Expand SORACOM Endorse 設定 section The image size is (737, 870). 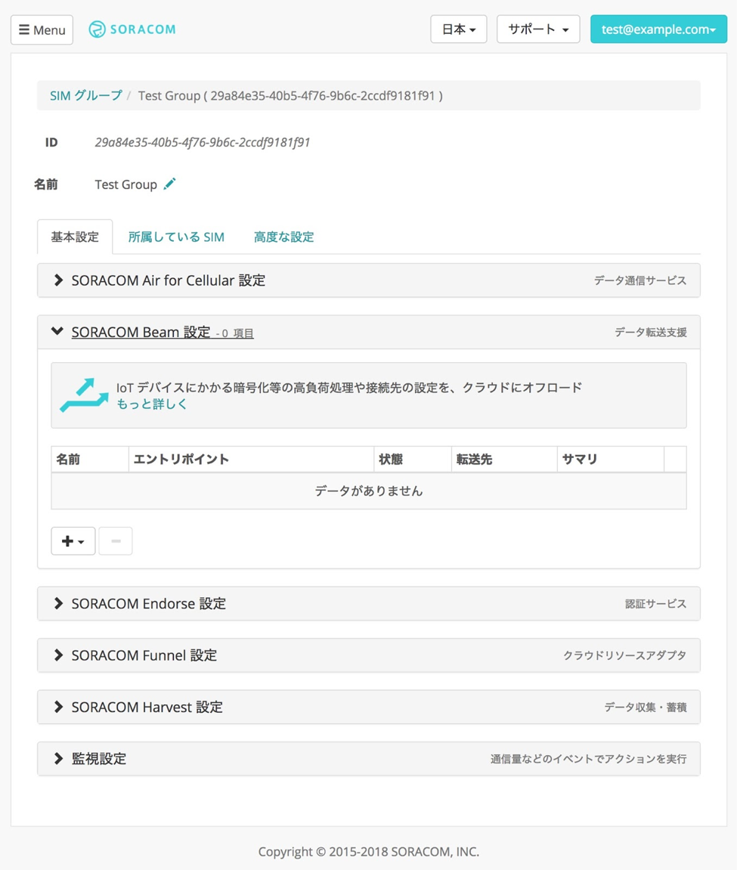[x=369, y=604]
